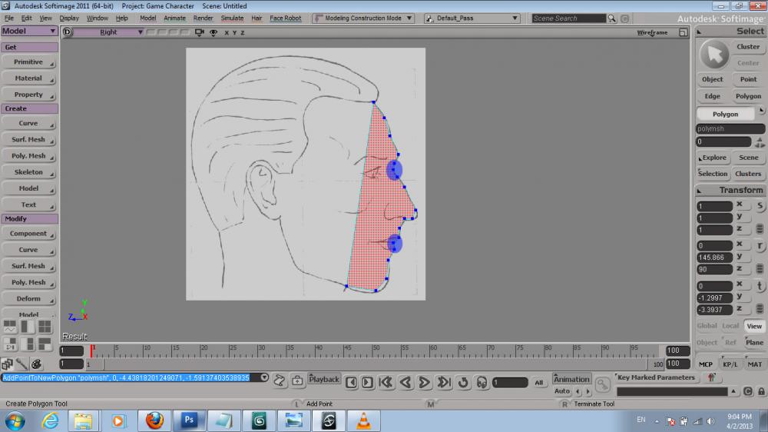This screenshot has width=768, height=432.
Task: Toggle the View transform mode
Action: pyautogui.click(x=754, y=326)
